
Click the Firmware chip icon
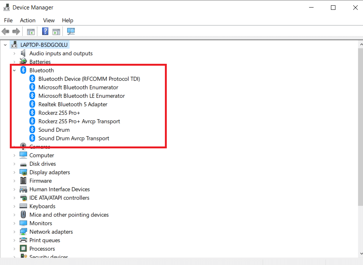coord(23,180)
